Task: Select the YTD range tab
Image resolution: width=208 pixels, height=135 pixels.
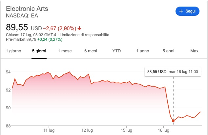Action: tap(116, 51)
